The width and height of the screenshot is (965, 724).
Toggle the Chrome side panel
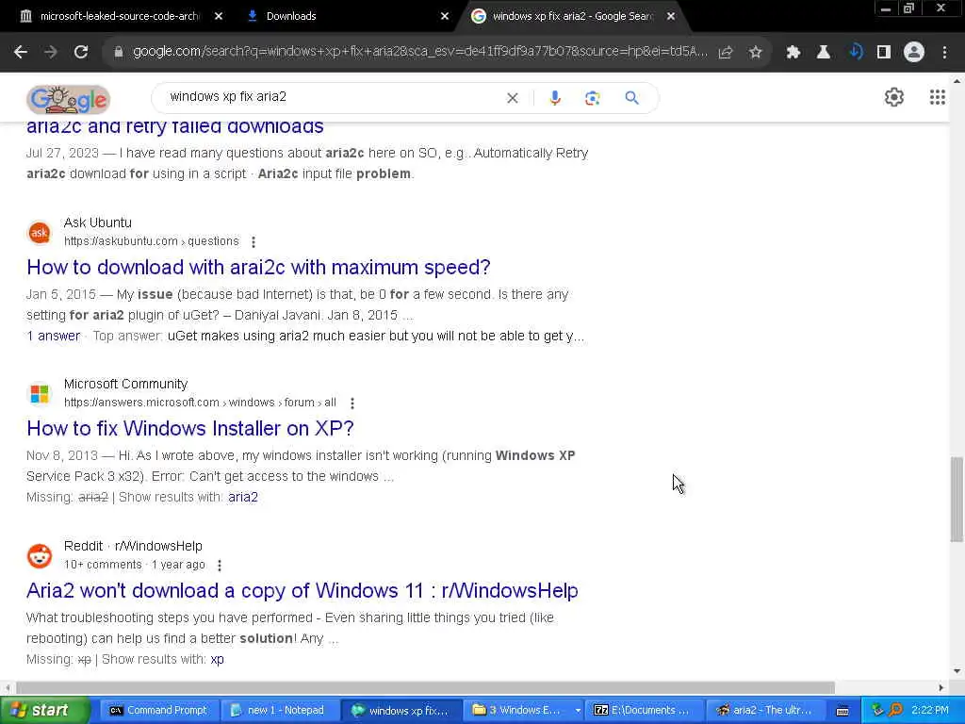884,53
